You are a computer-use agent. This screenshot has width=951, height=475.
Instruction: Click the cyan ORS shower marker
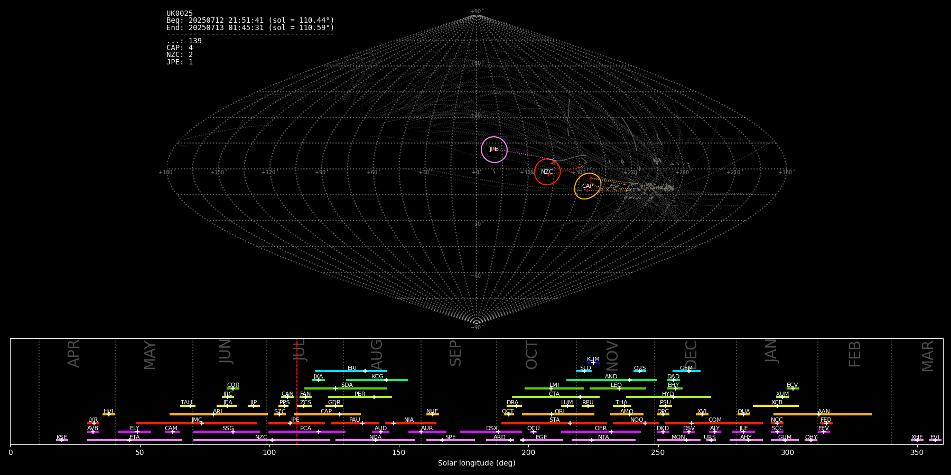[x=640, y=371]
